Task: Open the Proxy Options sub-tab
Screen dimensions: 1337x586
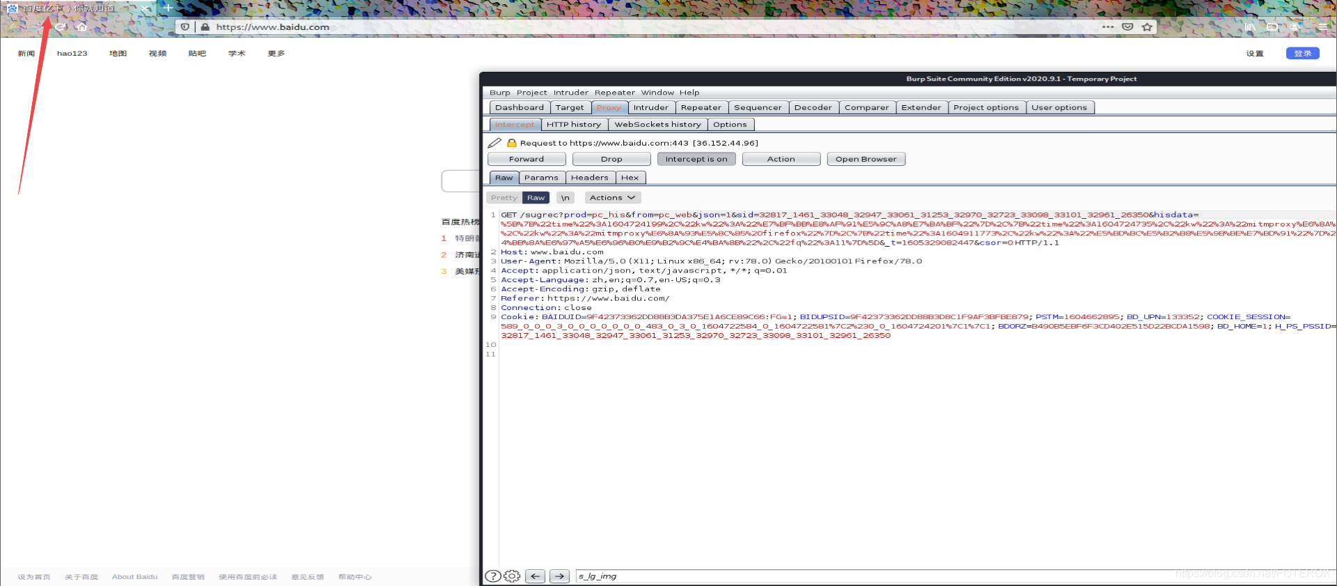Action: pos(730,125)
